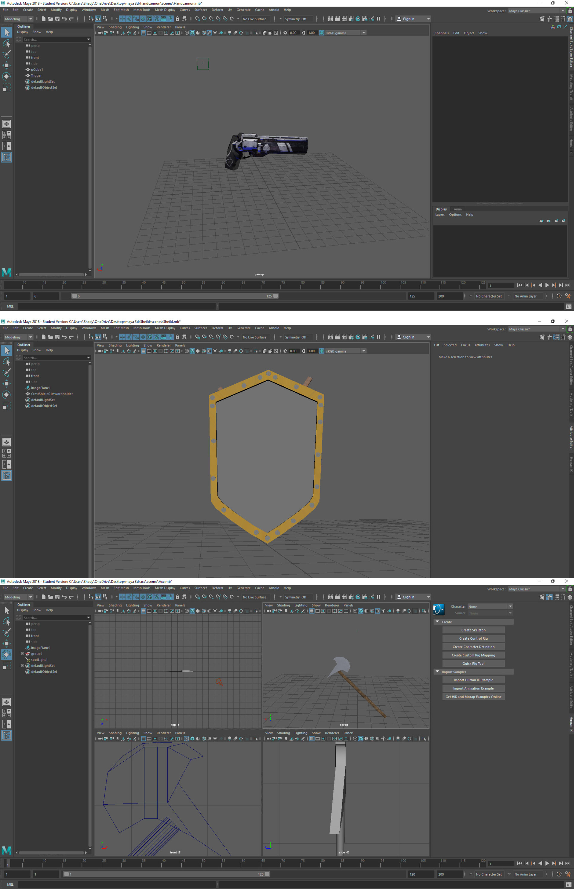Screen dimensions: 574x889
Task: Select the Move tool in the toolbox
Action: (x=6, y=65)
